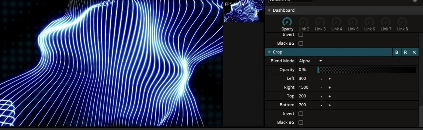
Task: Collapse the Crop effect section
Action: point(269,52)
